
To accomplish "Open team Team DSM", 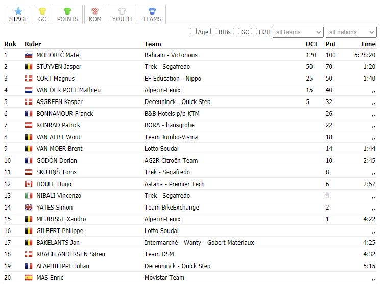I will [159, 254].
